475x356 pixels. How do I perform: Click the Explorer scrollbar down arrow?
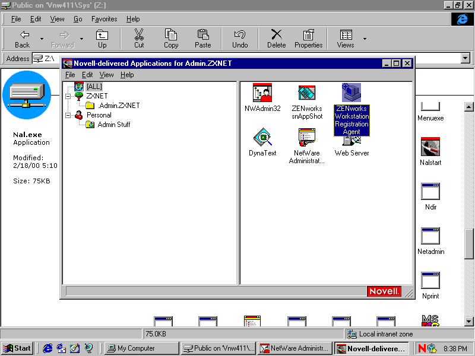click(x=468, y=322)
